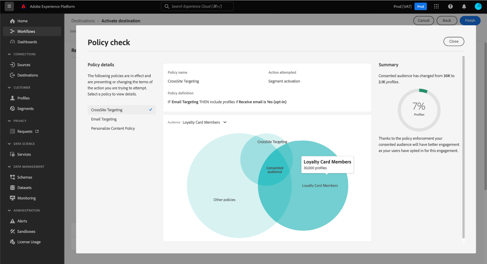Click the Datasets stack icon
The image size is (487, 264).
(12, 187)
